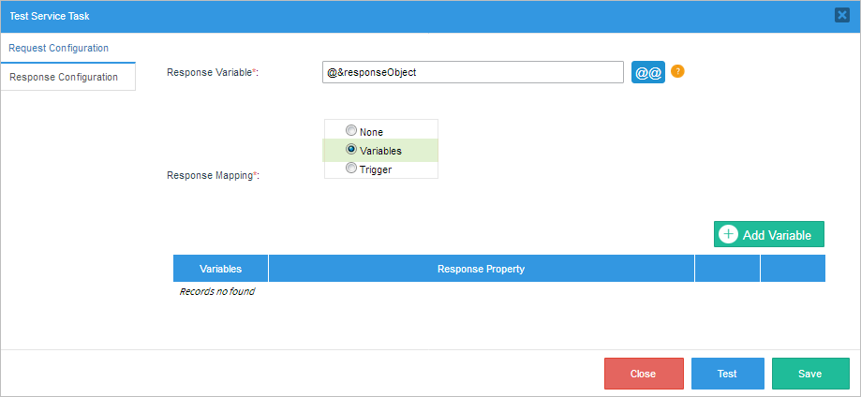This screenshot has width=861, height=397.
Task: Click the Test Service Task title bar
Action: point(375,16)
